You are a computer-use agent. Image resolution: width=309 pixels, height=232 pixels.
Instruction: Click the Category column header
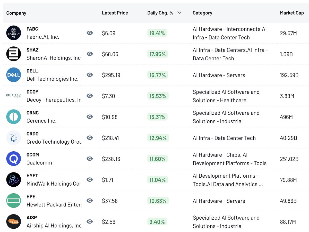202,13
